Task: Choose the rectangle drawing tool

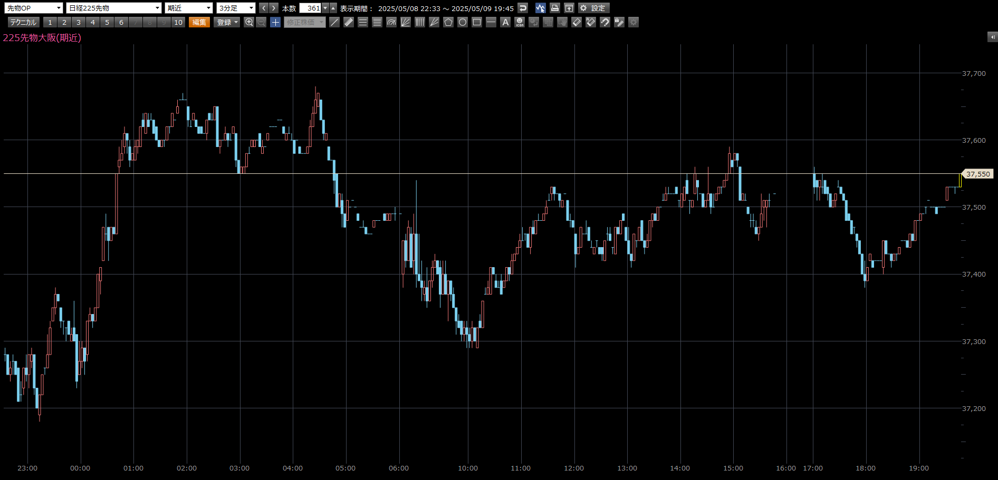Action: pyautogui.click(x=477, y=22)
